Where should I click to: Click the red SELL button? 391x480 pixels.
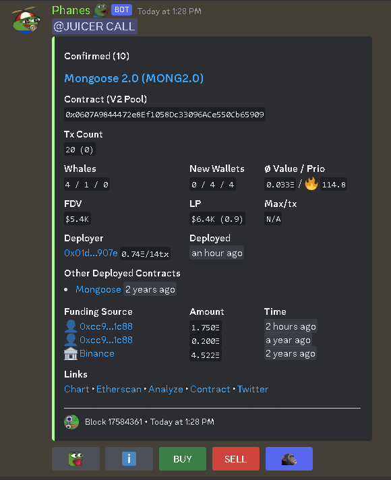pyautogui.click(x=236, y=458)
